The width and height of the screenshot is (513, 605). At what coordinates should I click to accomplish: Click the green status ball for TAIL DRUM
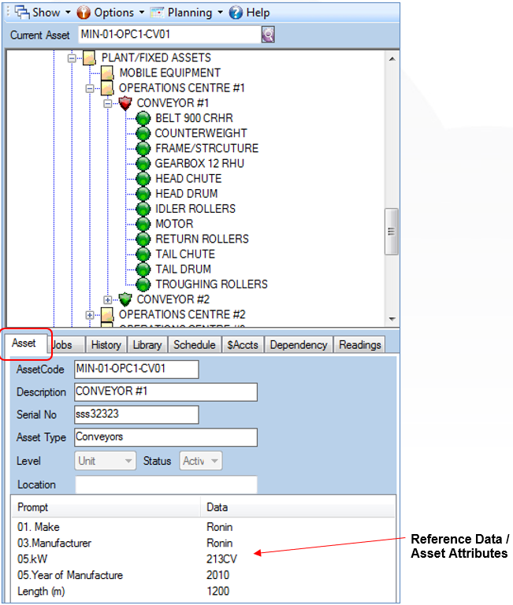[x=143, y=269]
